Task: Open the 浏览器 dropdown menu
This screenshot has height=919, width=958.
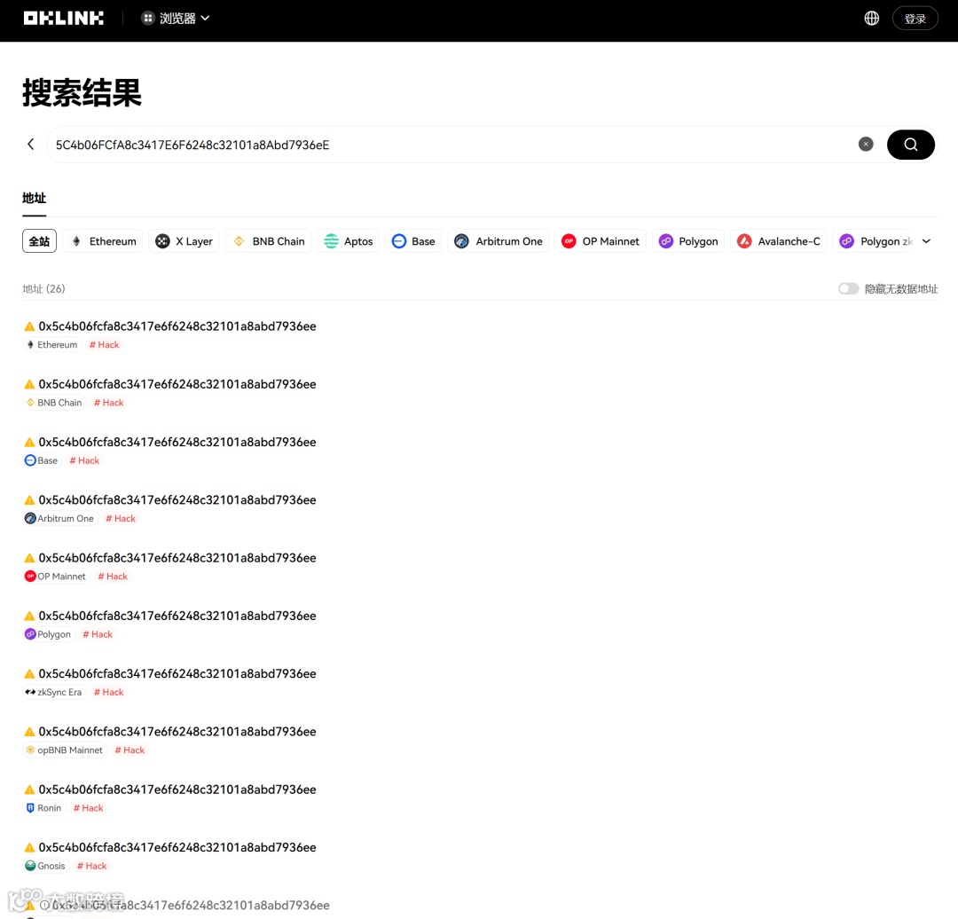Action: coord(176,19)
